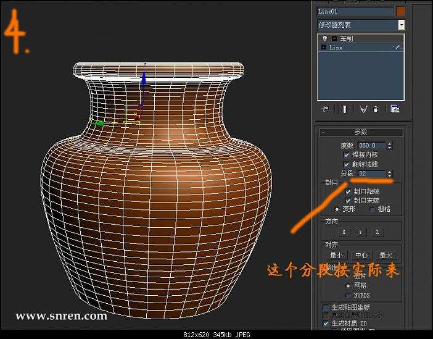433x339 pixels.
Task: Click Make Unique icon below modifier stack
Action: pyautogui.click(x=363, y=109)
